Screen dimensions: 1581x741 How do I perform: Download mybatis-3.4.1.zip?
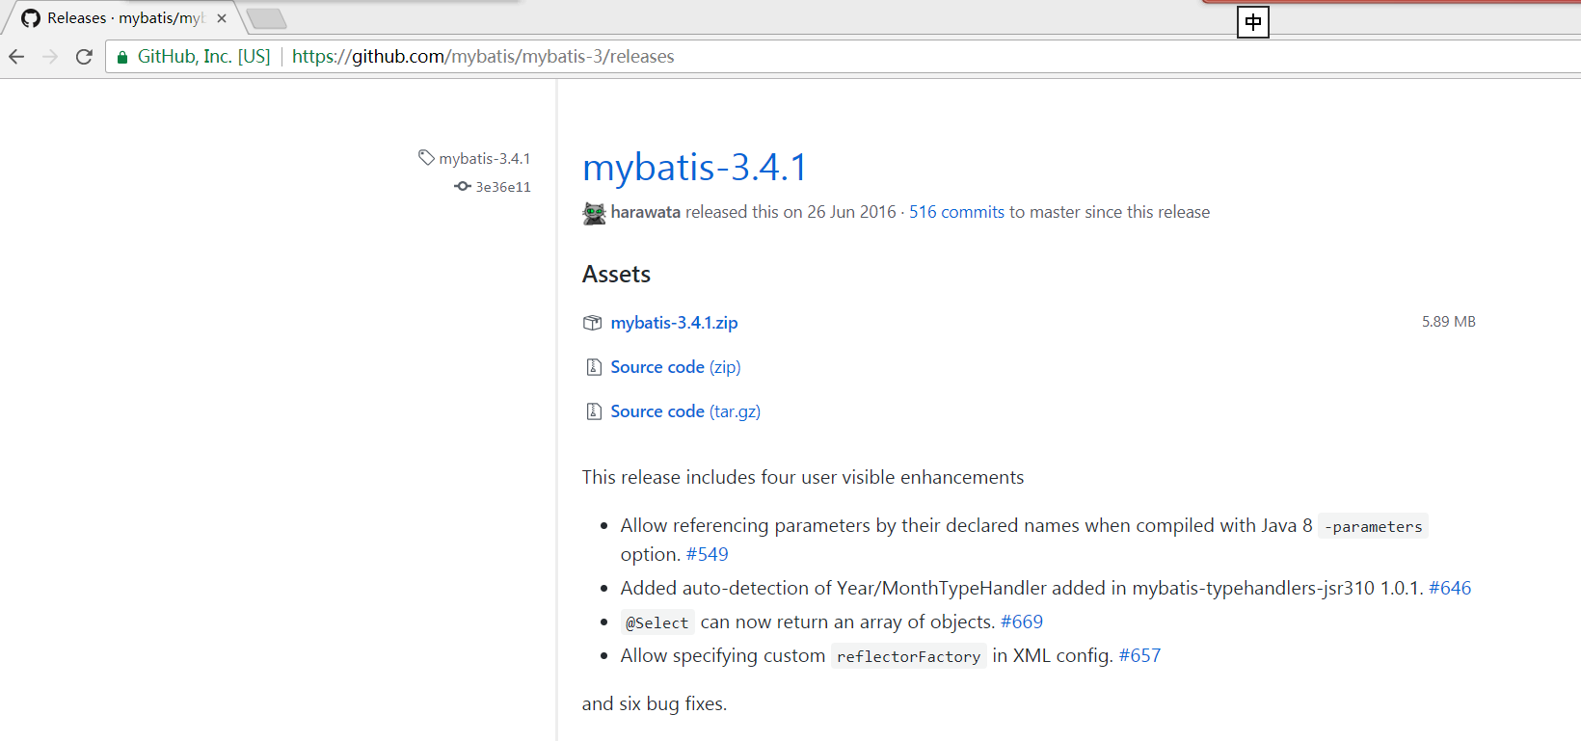[x=674, y=323]
